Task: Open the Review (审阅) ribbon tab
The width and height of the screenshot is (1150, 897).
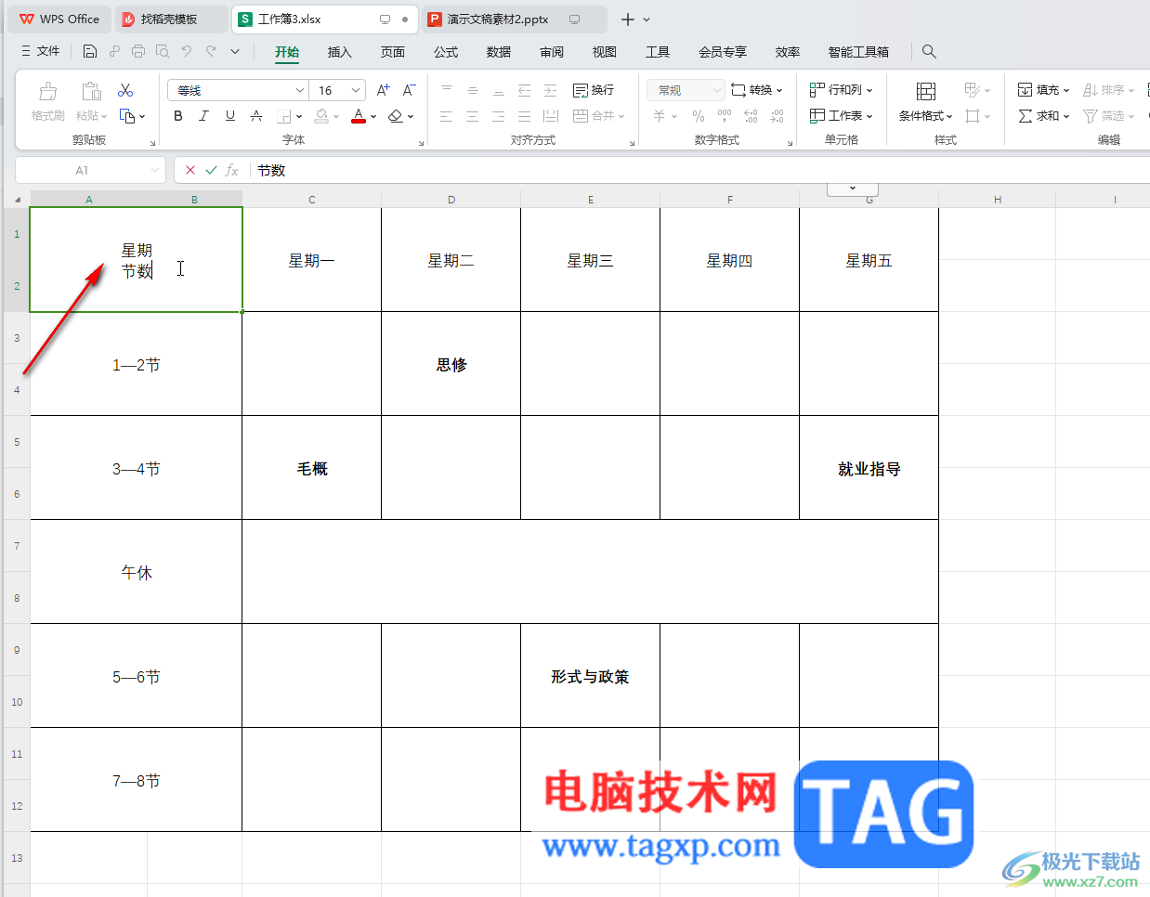Action: (x=552, y=52)
